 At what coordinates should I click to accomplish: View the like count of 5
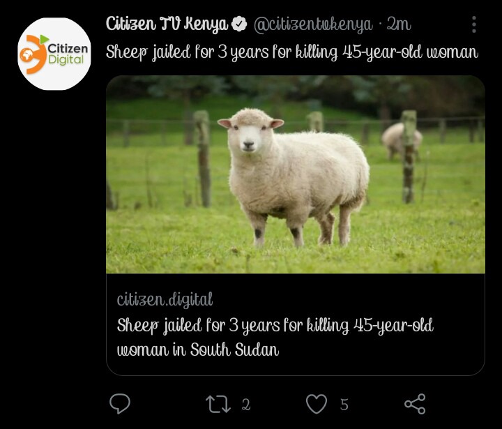click(344, 405)
